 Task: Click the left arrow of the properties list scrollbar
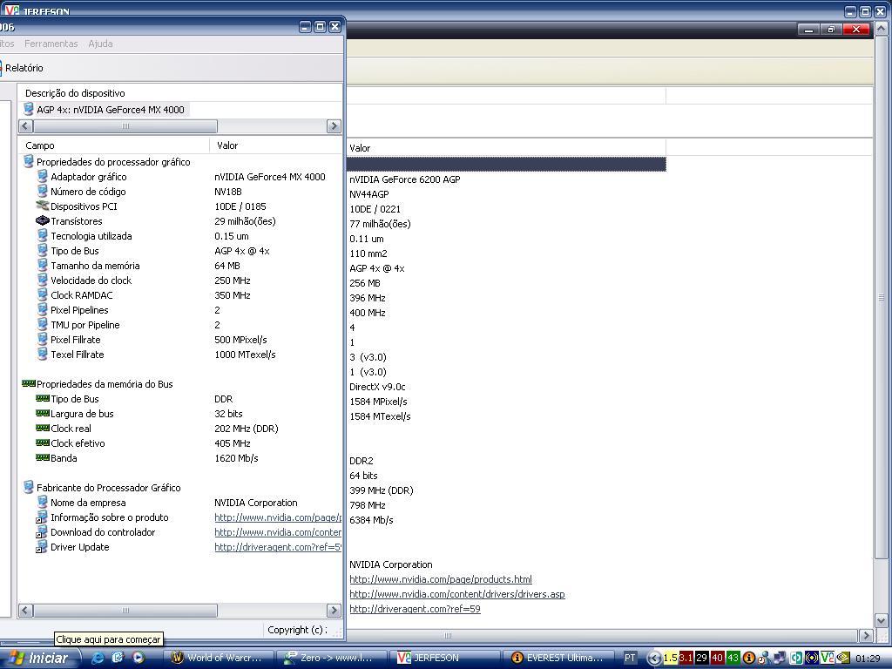click(x=25, y=611)
